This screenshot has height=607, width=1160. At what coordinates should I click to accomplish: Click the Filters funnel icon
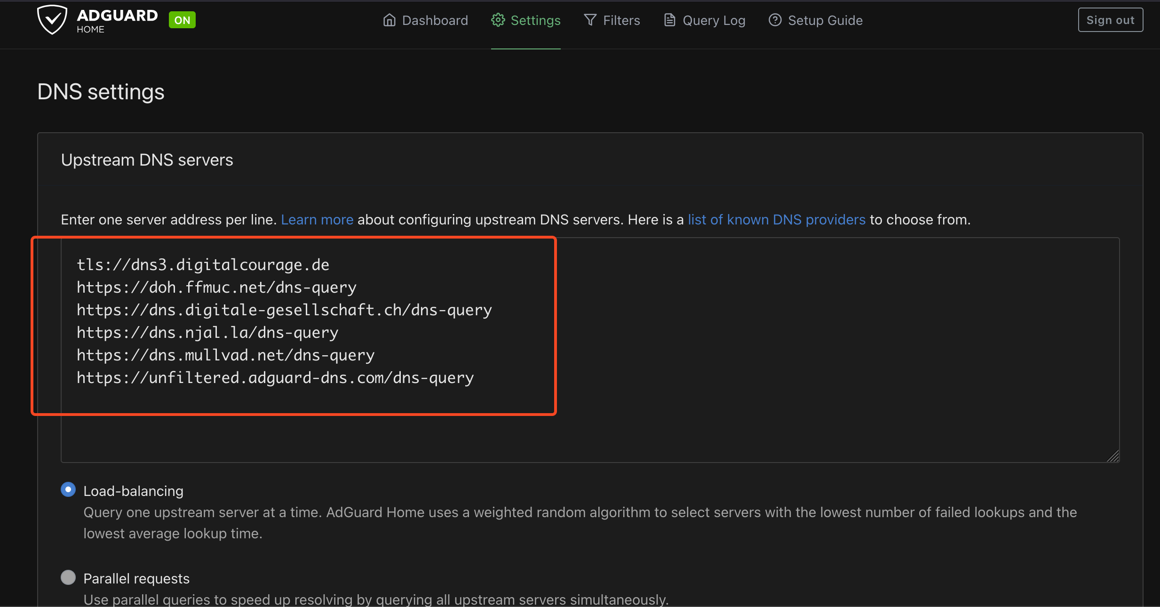point(590,20)
